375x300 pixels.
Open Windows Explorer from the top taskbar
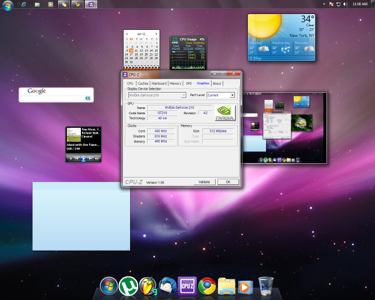click(x=37, y=4)
